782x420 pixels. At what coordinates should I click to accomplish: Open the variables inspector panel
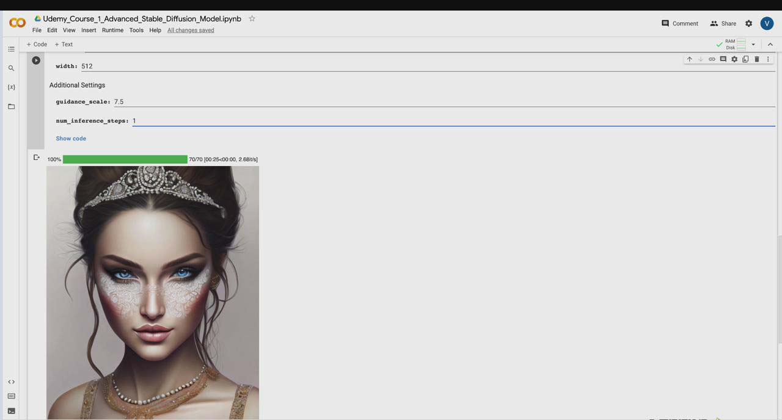11,87
